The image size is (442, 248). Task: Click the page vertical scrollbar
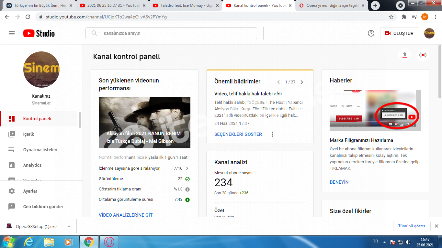click(439, 71)
